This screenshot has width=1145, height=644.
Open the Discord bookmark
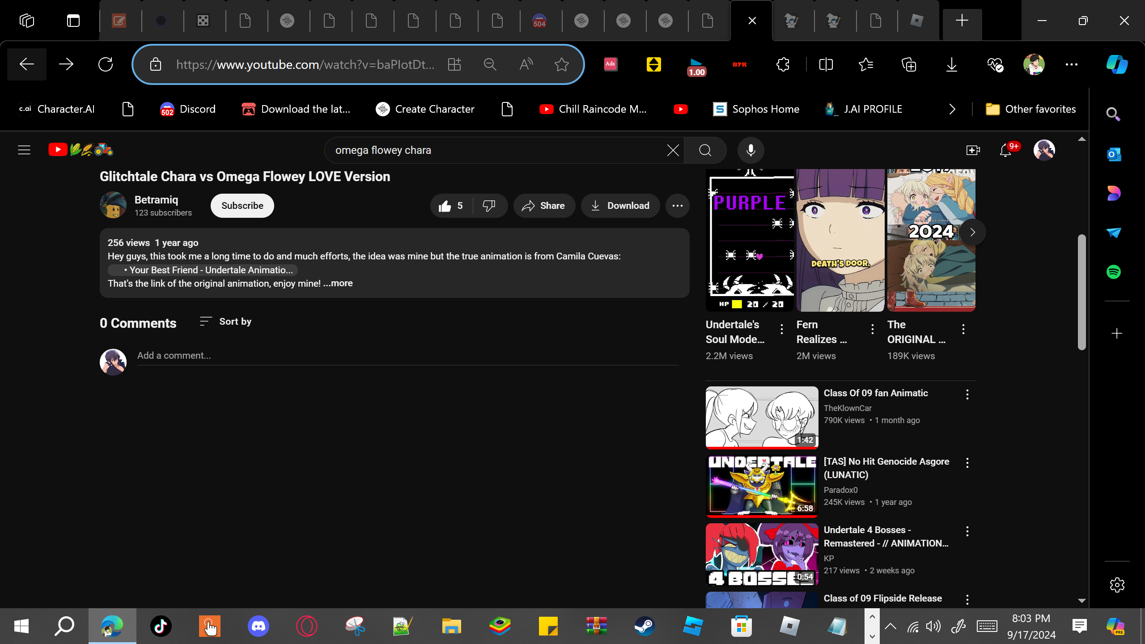[x=188, y=109]
